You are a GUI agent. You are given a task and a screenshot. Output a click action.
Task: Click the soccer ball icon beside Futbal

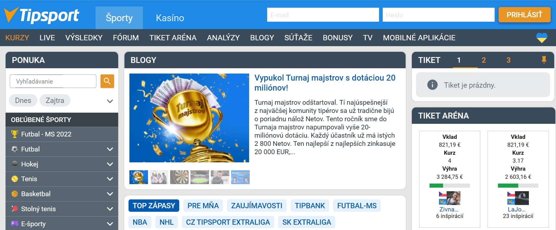click(14, 149)
